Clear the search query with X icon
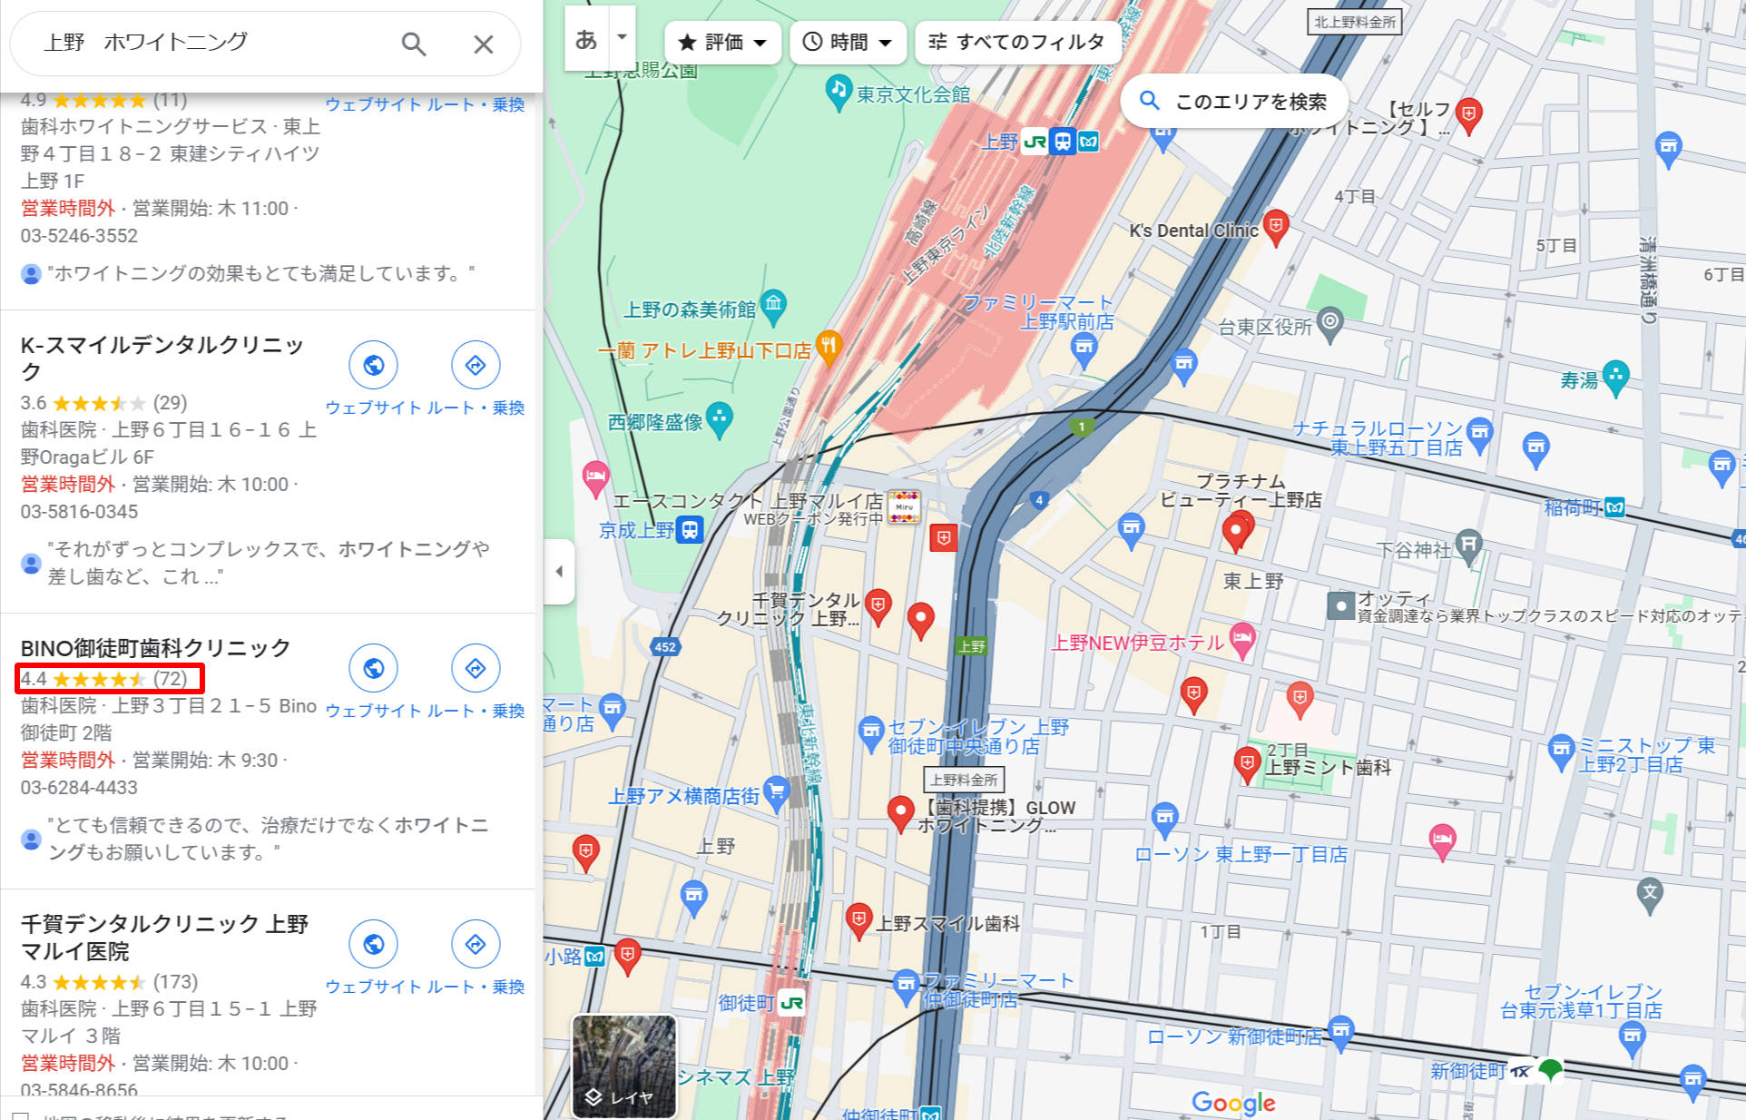1746x1120 pixels. (x=484, y=44)
